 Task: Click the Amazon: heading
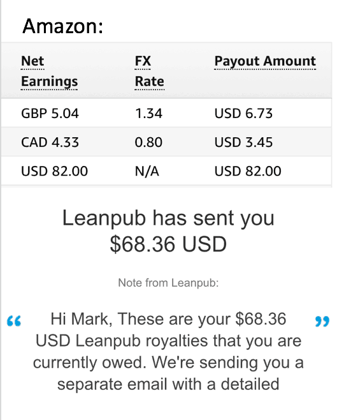coord(63,26)
